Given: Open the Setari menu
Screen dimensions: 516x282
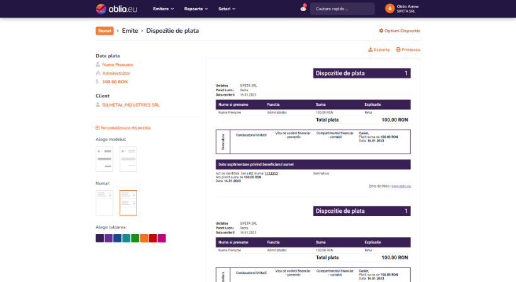Looking at the screenshot, I should pos(227,9).
